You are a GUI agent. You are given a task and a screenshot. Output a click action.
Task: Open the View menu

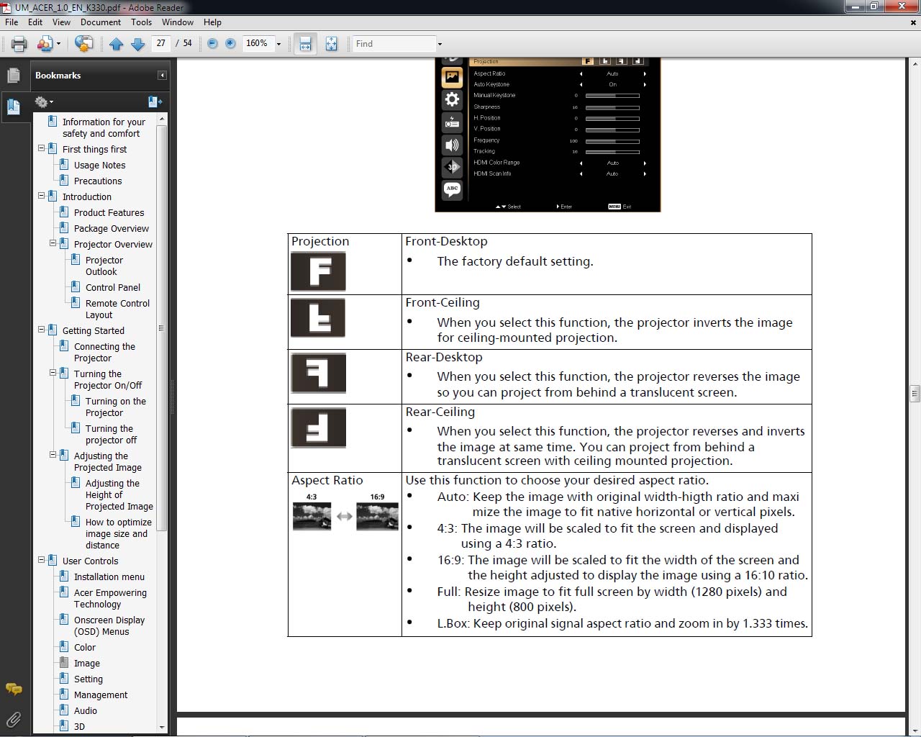[x=61, y=22]
